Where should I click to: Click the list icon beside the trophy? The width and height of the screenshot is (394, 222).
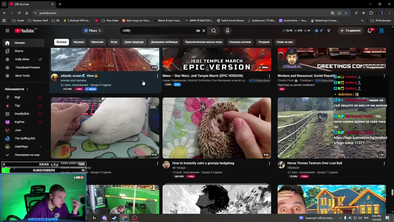point(322,31)
